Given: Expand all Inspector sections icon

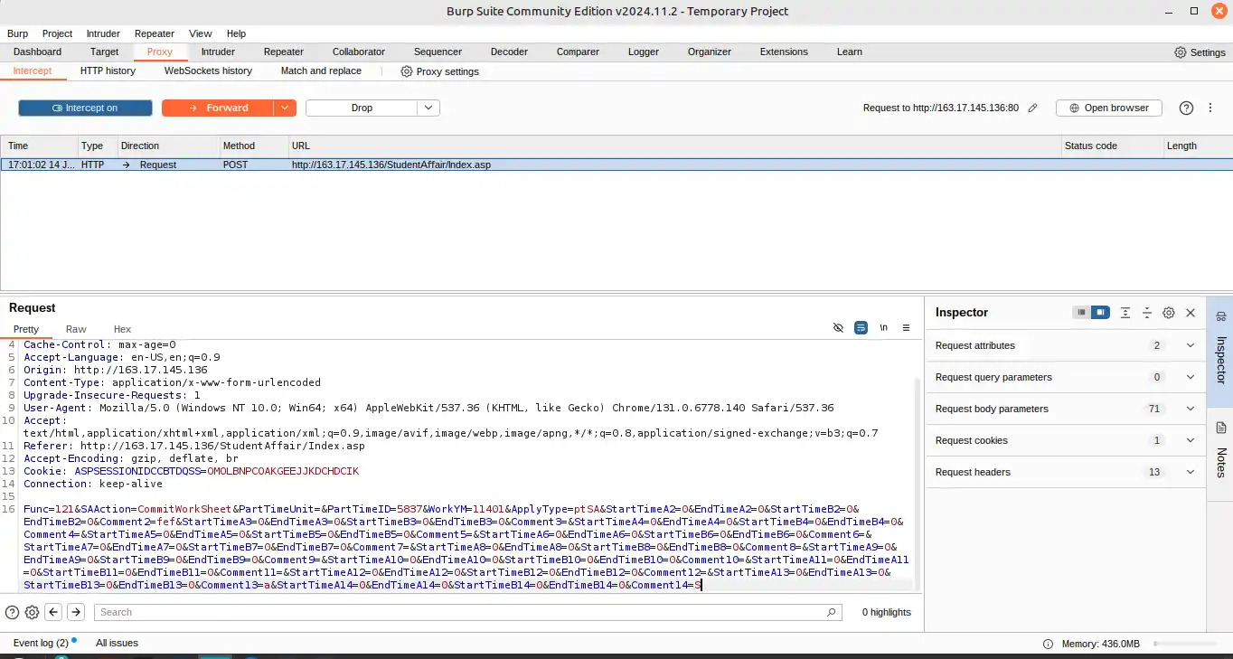Looking at the screenshot, I should tap(1125, 313).
